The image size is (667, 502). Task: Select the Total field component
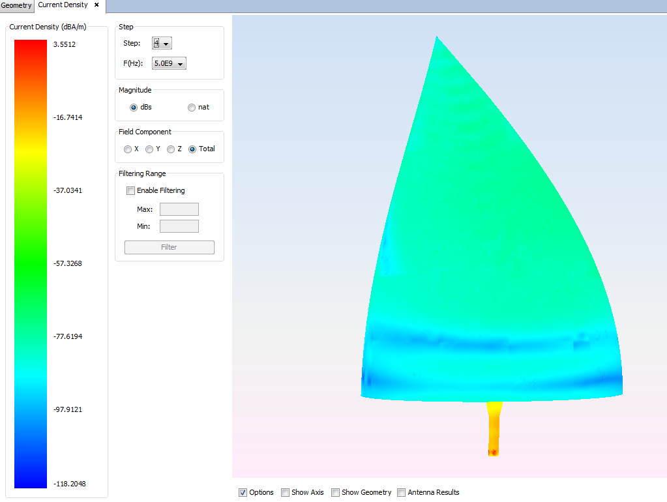click(192, 149)
